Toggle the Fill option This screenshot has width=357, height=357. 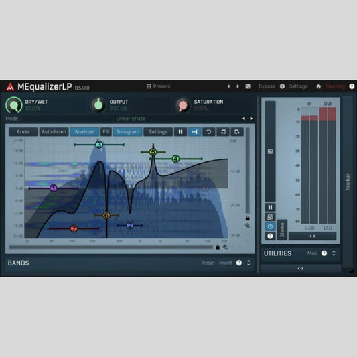pos(106,131)
